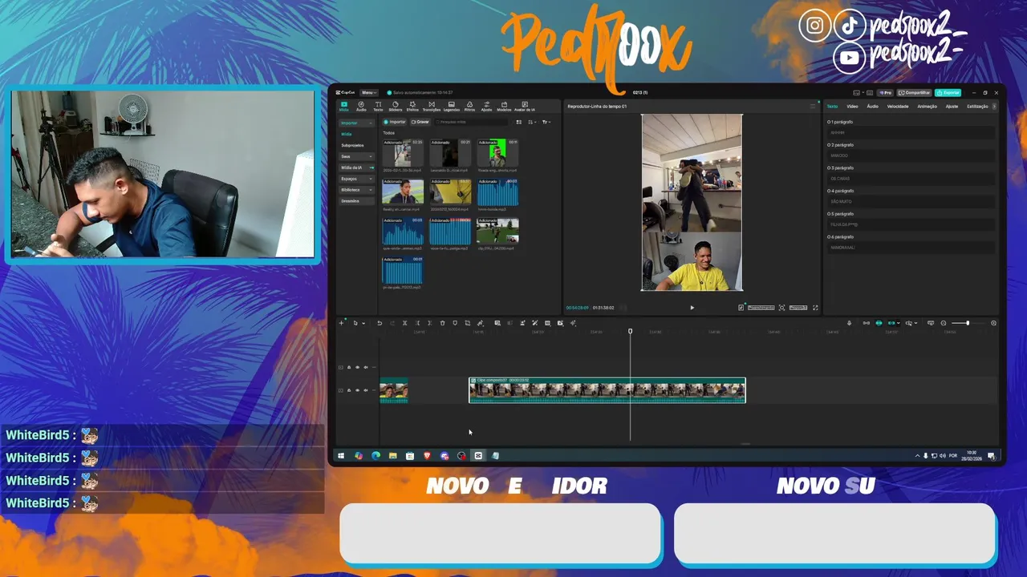This screenshot has height=577, width=1027.
Task: Click the Exportar button
Action: [948, 92]
